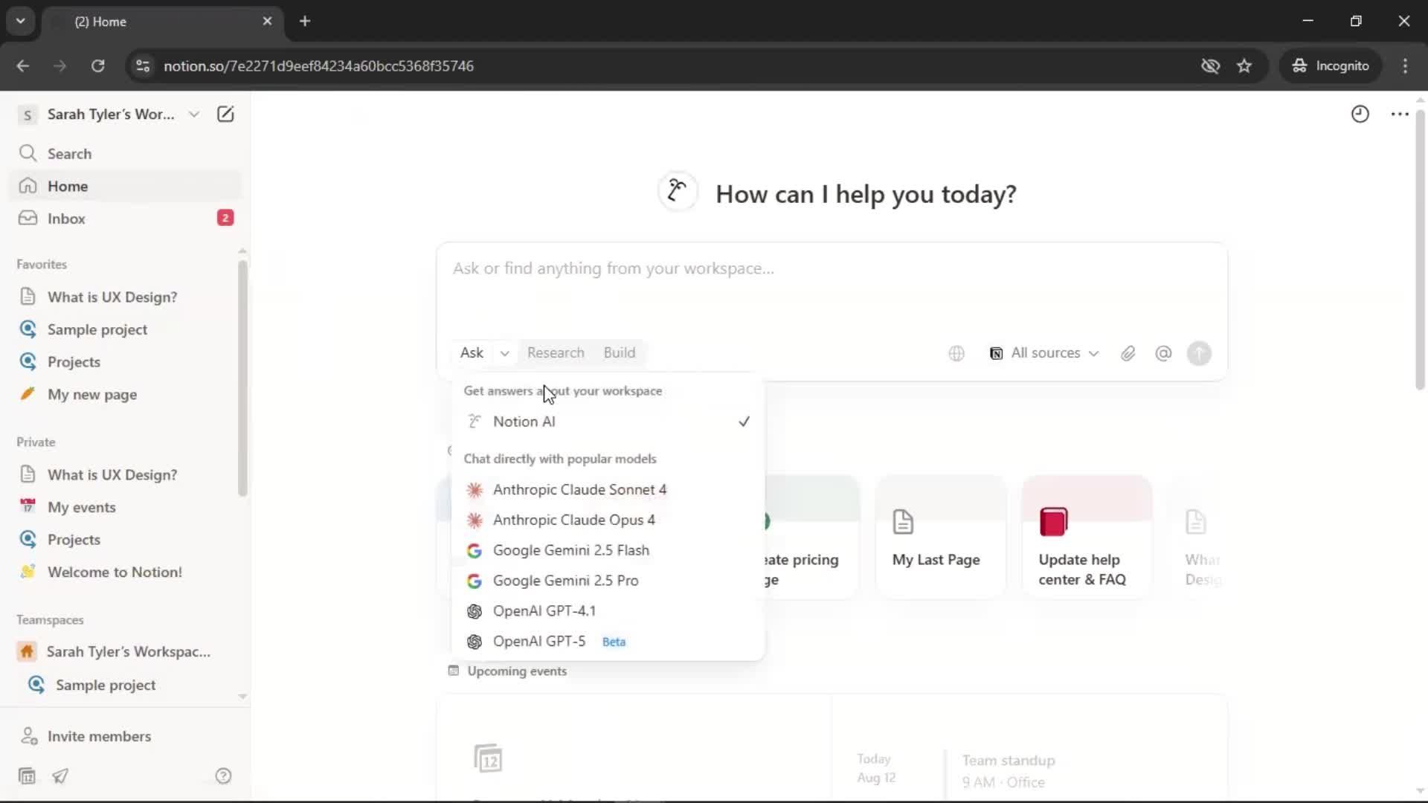Open My new page in Favorites
This screenshot has height=803, width=1428.
pyautogui.click(x=125, y=394)
